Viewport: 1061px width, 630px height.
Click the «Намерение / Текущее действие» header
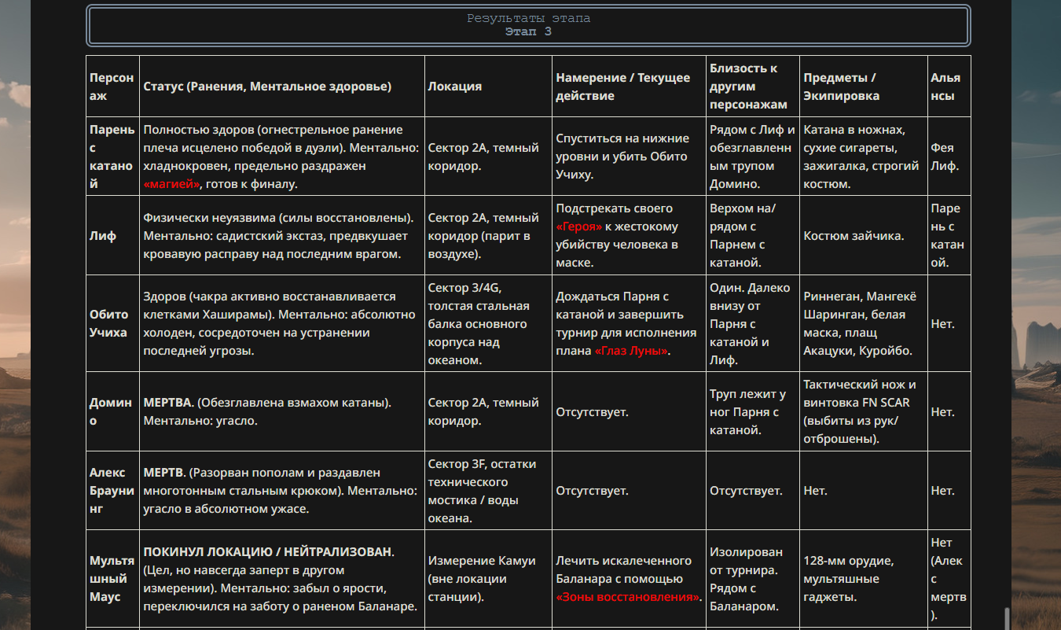[630, 87]
